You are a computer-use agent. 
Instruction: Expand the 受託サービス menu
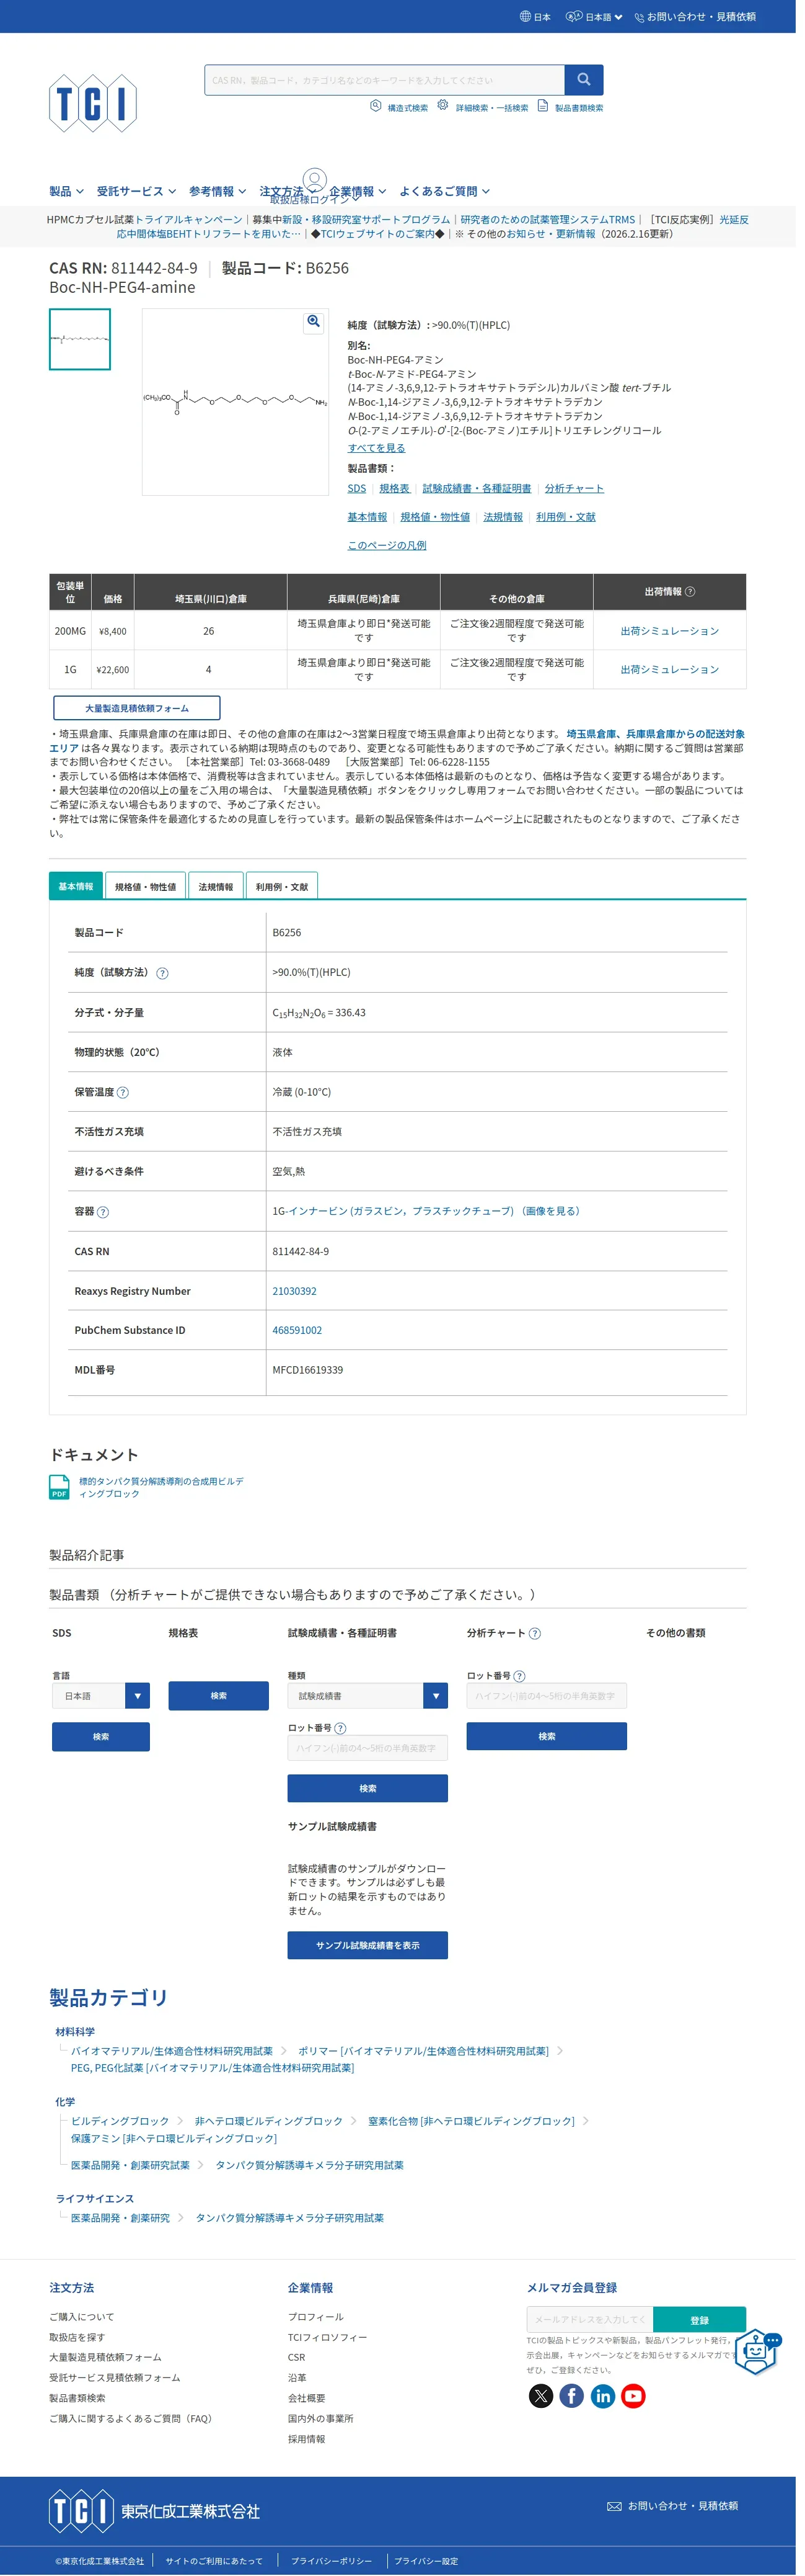138,193
